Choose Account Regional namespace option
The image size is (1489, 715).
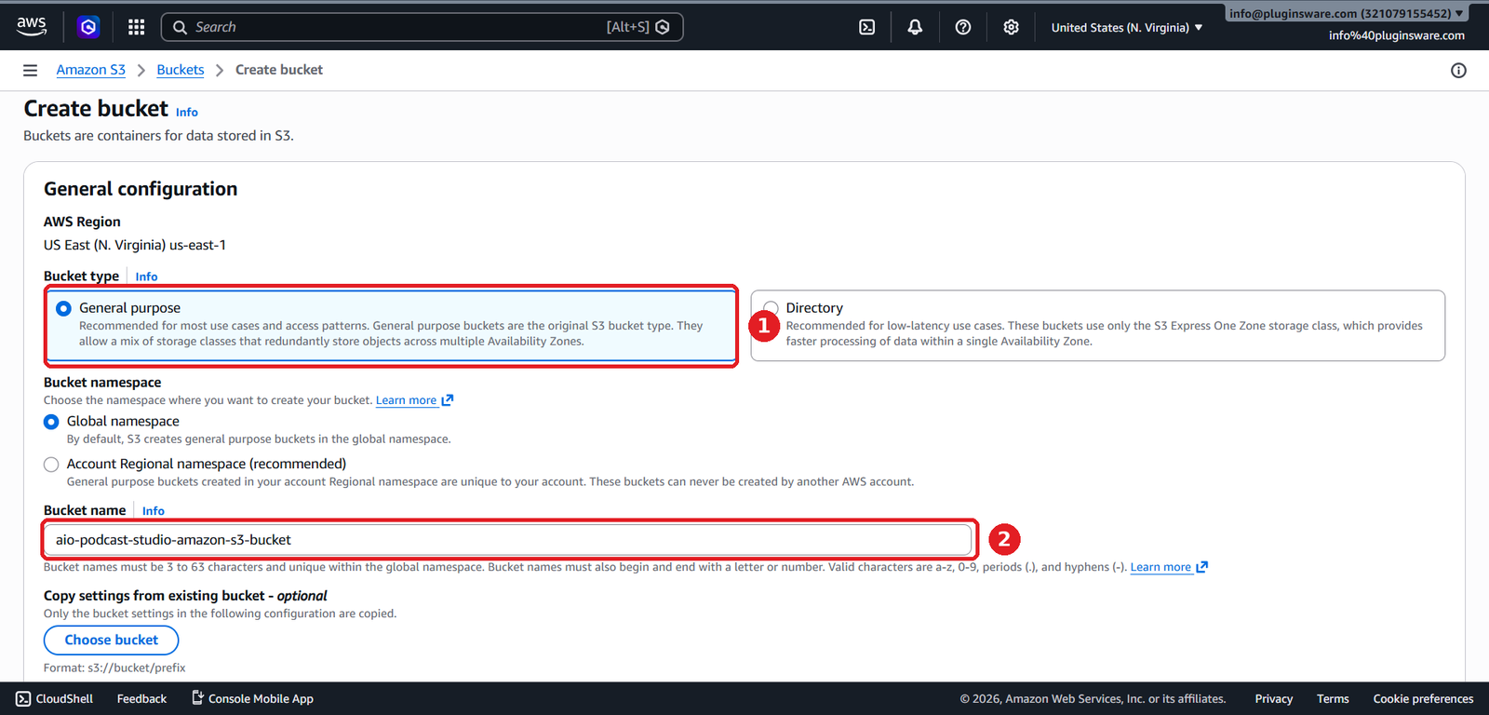(51, 465)
